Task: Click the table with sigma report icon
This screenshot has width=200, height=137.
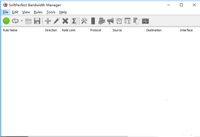Action: pos(128,21)
